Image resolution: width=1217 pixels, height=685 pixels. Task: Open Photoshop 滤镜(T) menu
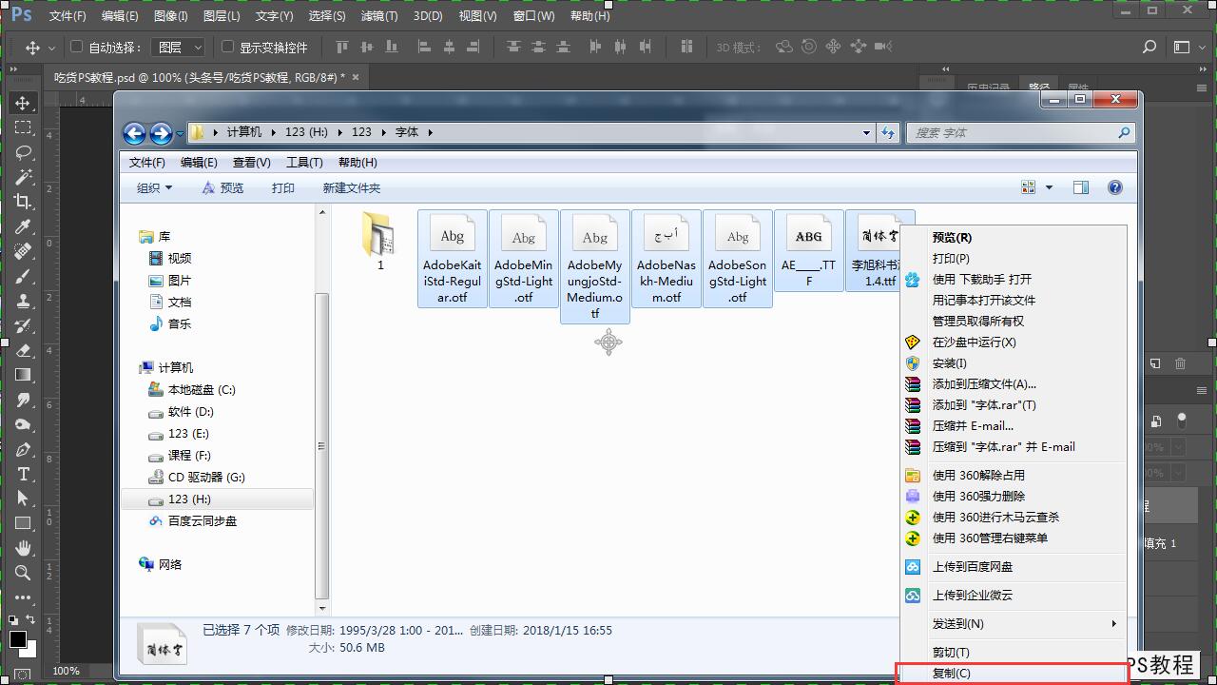point(378,15)
